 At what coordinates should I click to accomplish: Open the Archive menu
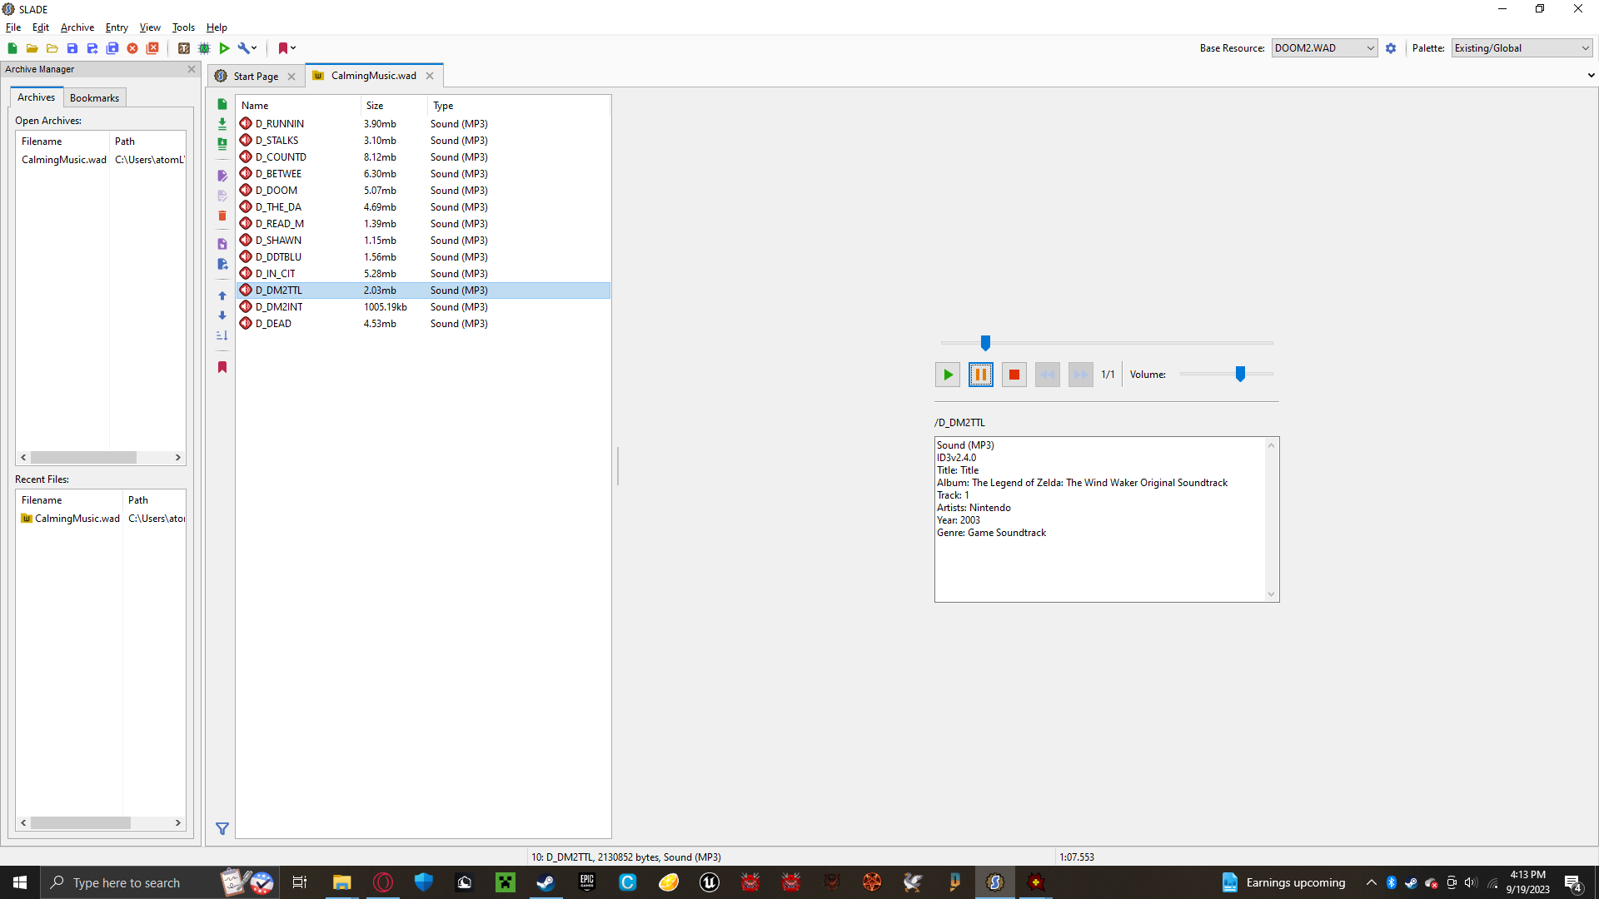pos(77,27)
